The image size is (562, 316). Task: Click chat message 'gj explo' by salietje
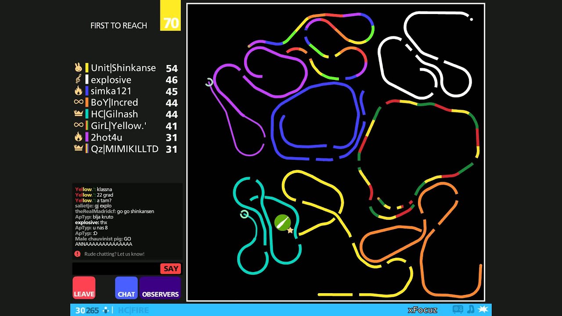pos(103,206)
